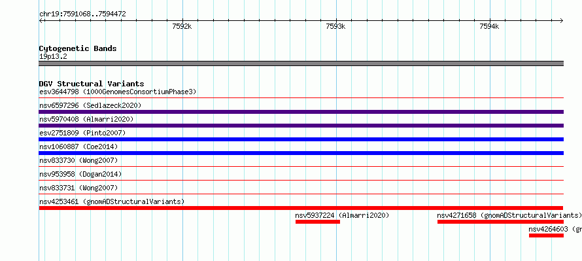Screen dimensions: 582x261
Task: Click the esv3644798 variant label
Action: [118, 92]
